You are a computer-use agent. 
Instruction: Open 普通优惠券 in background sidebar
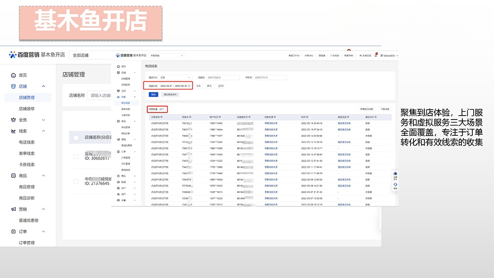pyautogui.click(x=29, y=220)
